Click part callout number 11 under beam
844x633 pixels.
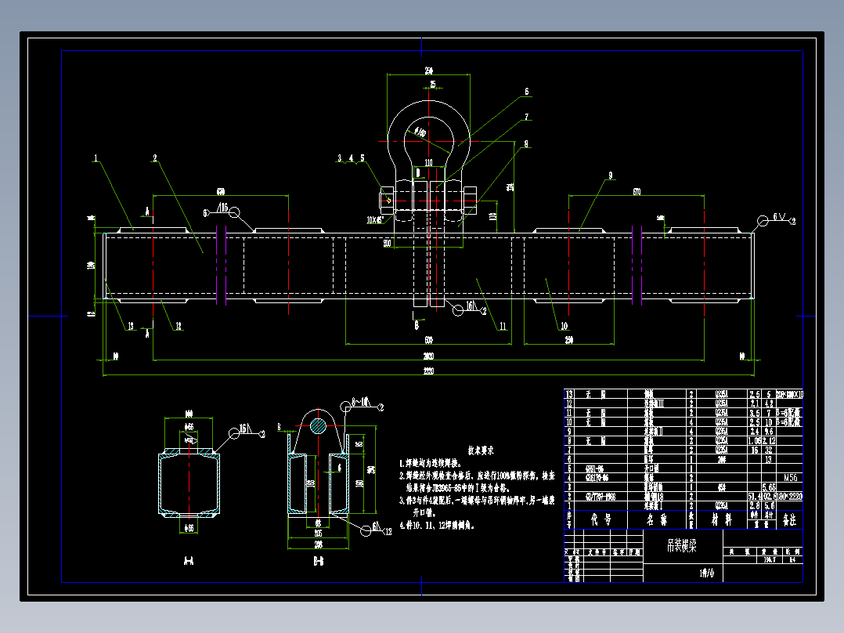503,326
